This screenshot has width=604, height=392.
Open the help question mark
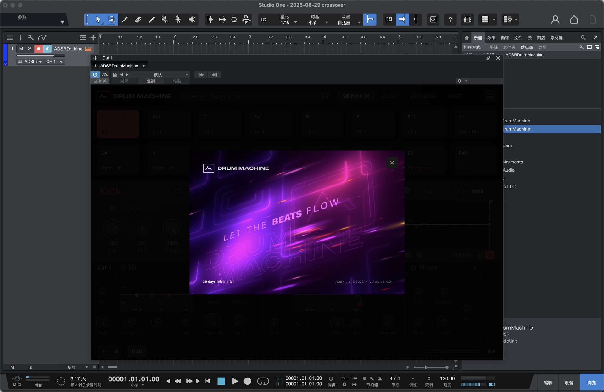pyautogui.click(x=450, y=20)
